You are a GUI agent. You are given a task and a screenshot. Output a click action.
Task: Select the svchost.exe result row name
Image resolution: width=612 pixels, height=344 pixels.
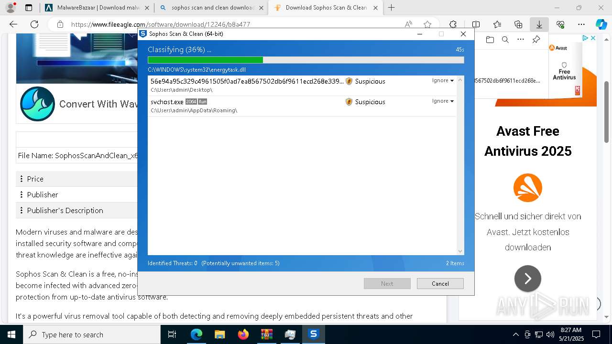(167, 102)
